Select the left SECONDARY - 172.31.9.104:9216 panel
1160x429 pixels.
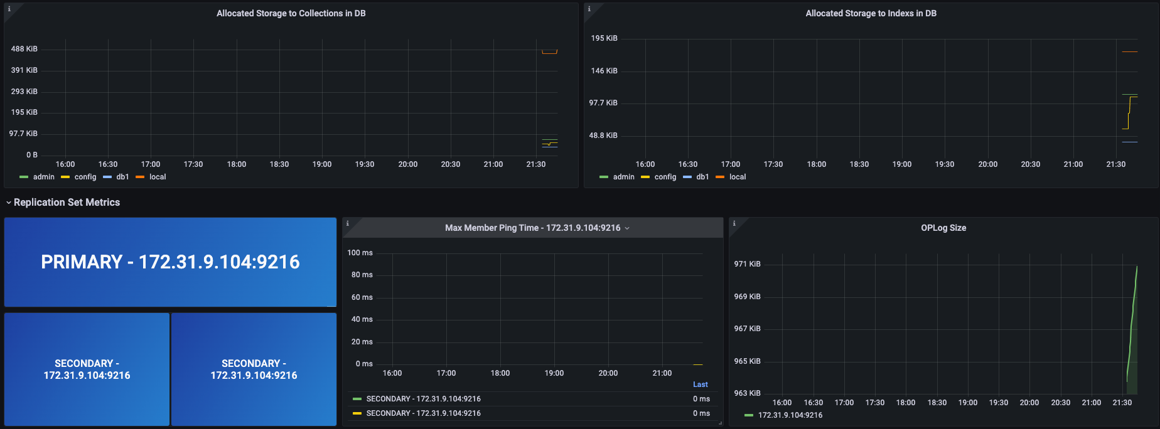pos(87,369)
